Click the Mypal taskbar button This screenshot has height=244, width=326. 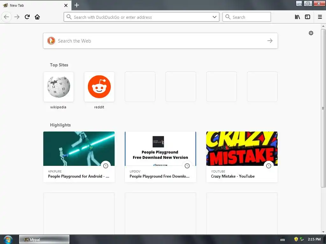(44, 240)
